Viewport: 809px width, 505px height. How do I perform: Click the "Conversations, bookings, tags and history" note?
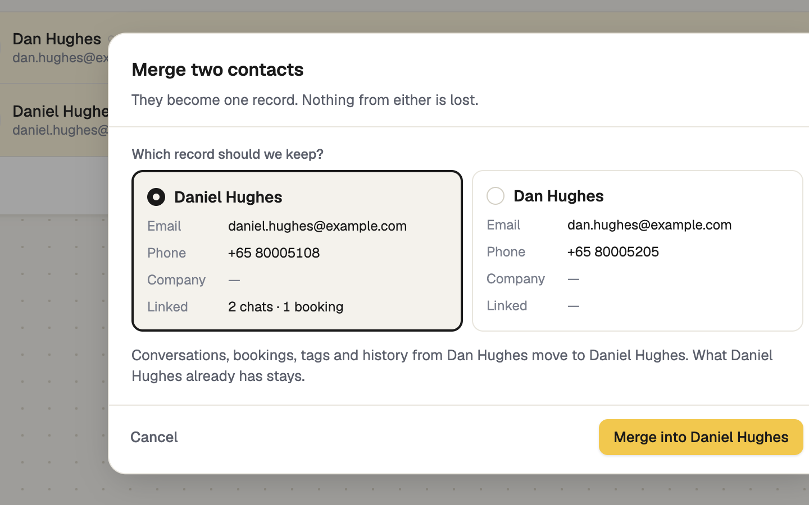(x=452, y=365)
